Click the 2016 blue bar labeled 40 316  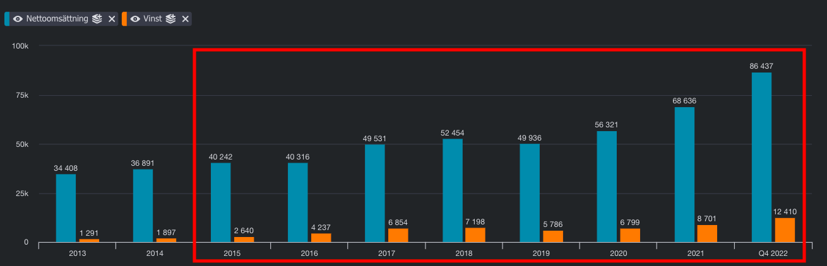tap(298, 202)
